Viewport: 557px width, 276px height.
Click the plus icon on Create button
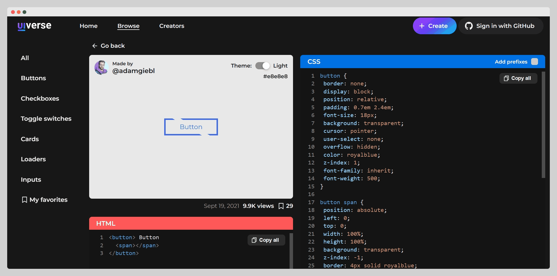point(422,26)
